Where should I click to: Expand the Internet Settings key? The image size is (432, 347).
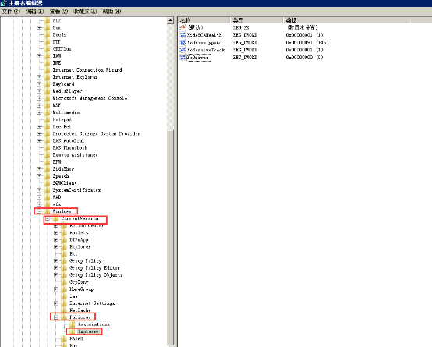coord(55,303)
